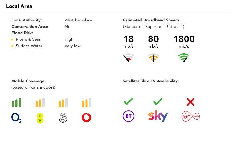This screenshot has width=239, height=162.
Task: Click the red standard speed gauge icon
Action: click(128, 57)
